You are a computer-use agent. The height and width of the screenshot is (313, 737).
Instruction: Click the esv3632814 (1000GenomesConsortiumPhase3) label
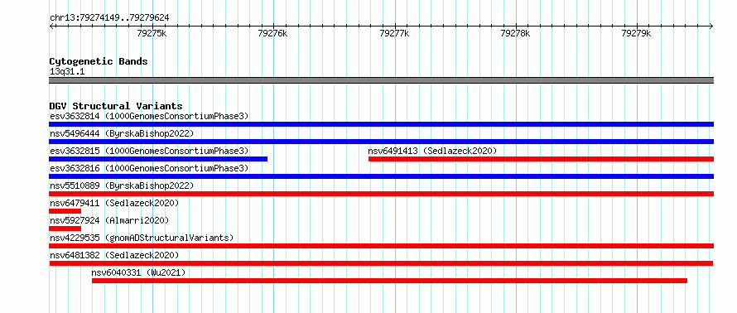coord(149,116)
